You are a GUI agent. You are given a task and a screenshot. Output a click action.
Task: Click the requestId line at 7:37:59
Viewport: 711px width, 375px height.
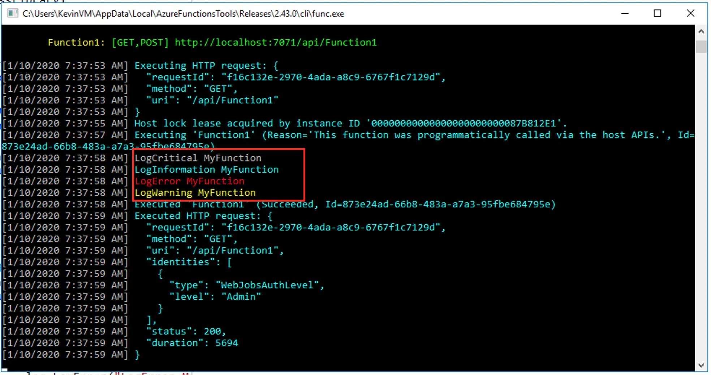coord(296,228)
